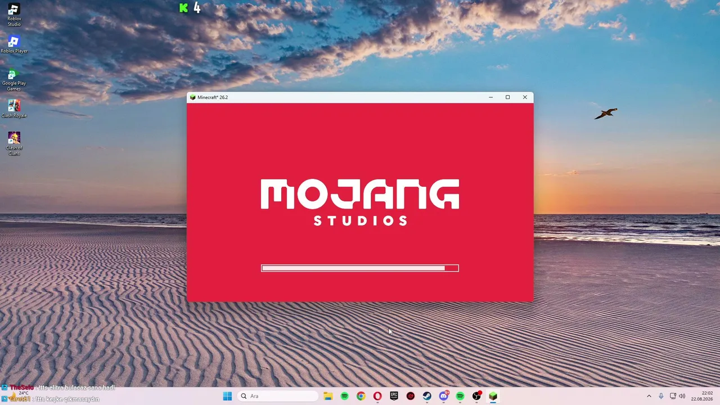Image resolution: width=720 pixels, height=405 pixels.
Task: Click the microphone icon in the system tray
Action: click(661, 396)
